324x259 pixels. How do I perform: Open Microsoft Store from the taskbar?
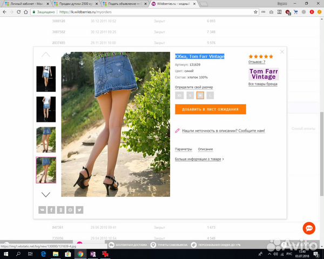68,254
